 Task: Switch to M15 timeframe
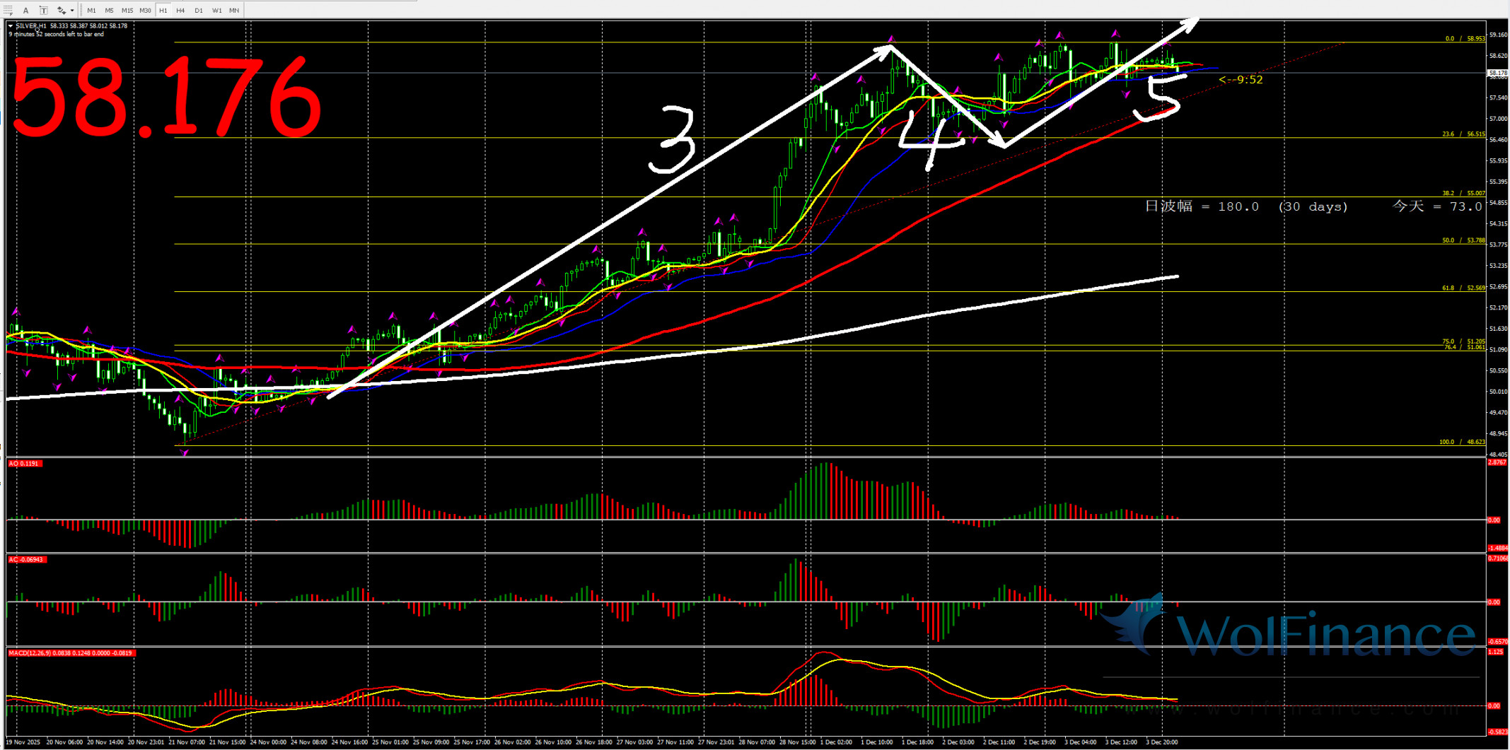(127, 10)
